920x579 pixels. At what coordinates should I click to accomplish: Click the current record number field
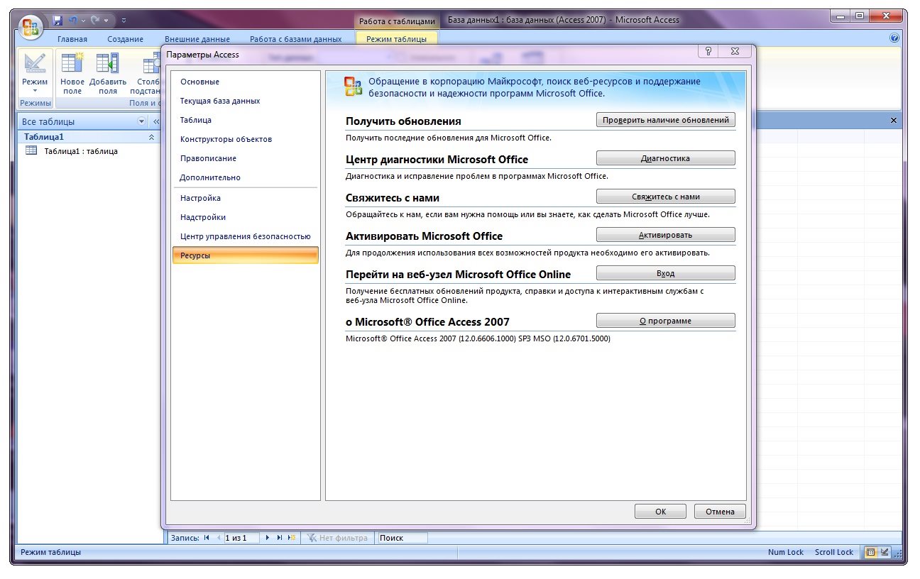point(241,538)
